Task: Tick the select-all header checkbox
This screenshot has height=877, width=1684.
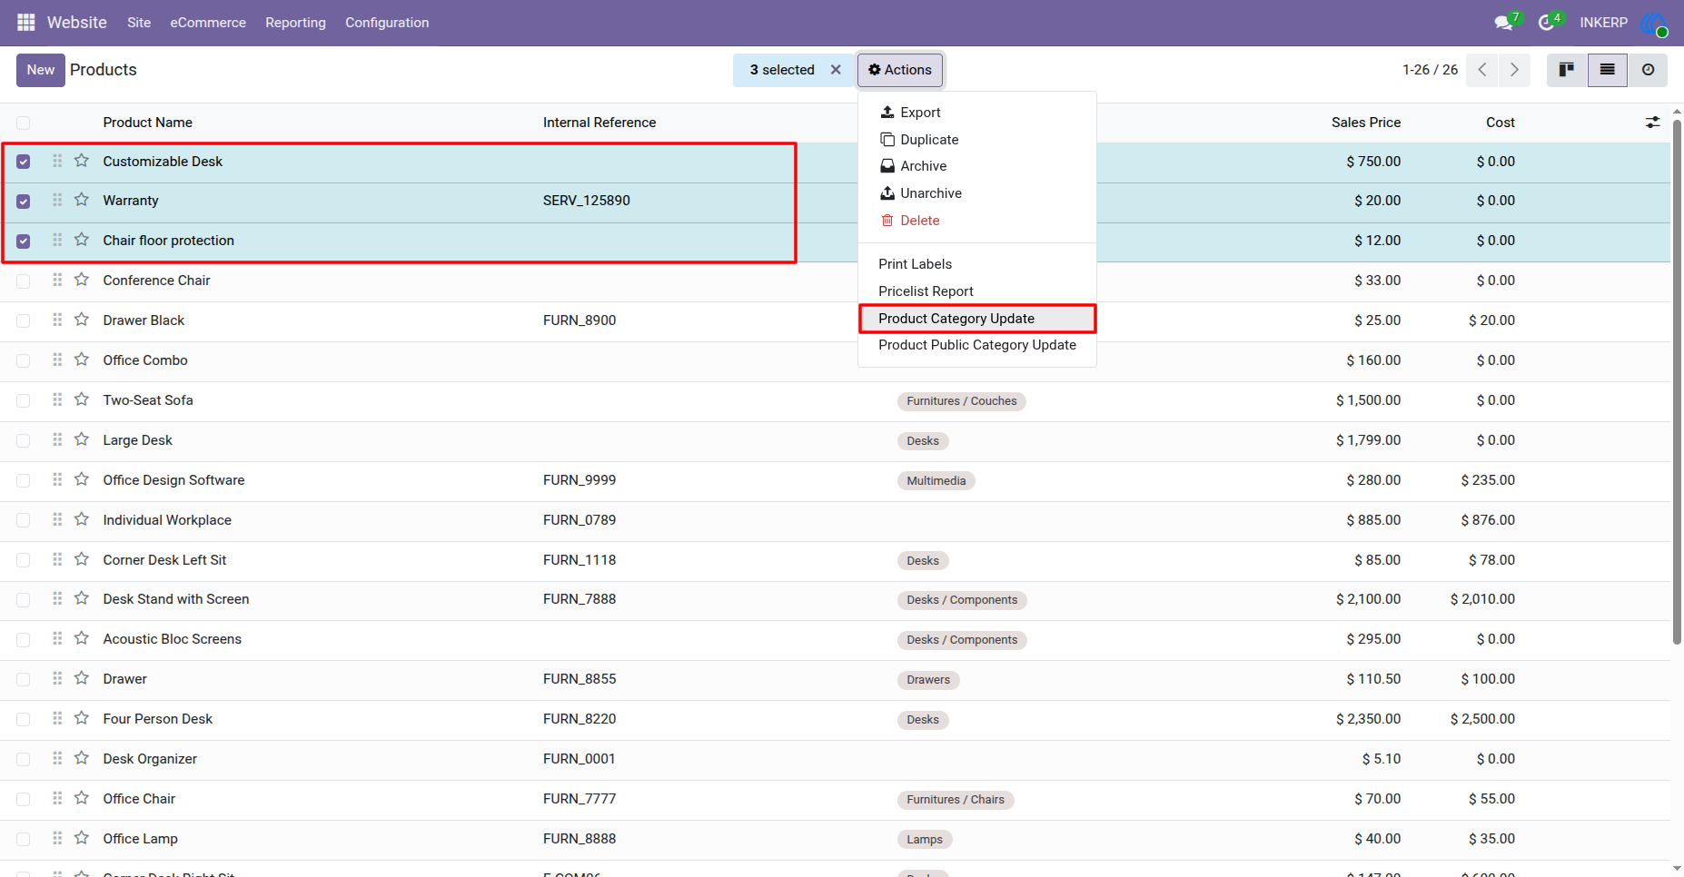Action: pyautogui.click(x=24, y=123)
